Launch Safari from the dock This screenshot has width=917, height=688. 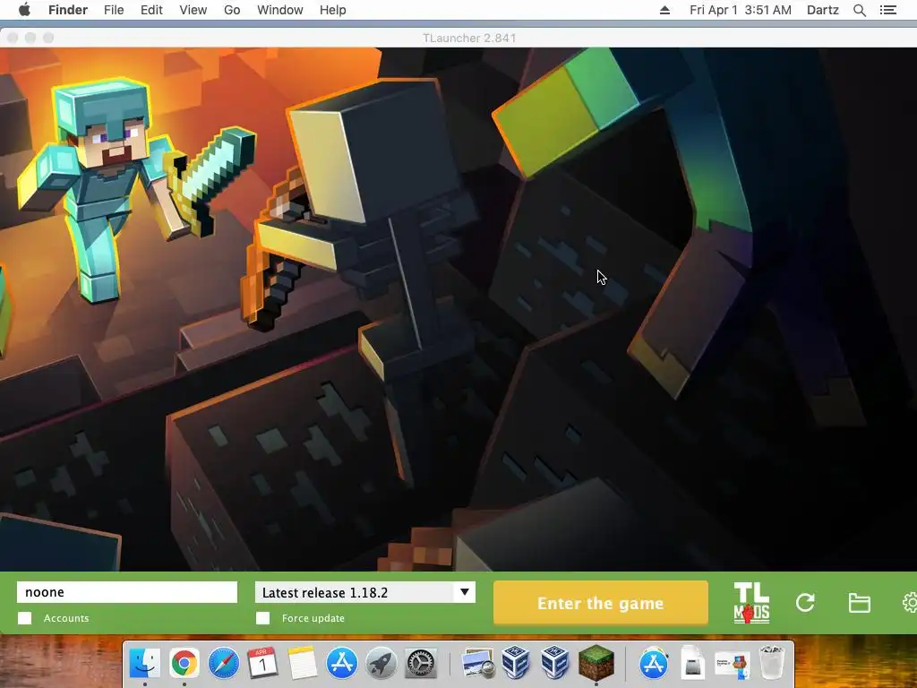tap(224, 664)
